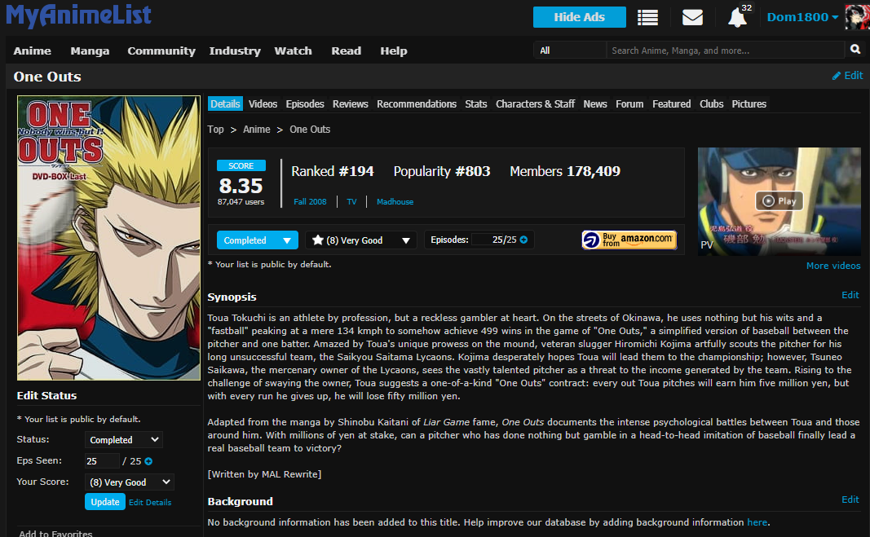Expand the (8) Very Good score dropdown
Screen dimensions: 870x537
pyautogui.click(x=360, y=240)
